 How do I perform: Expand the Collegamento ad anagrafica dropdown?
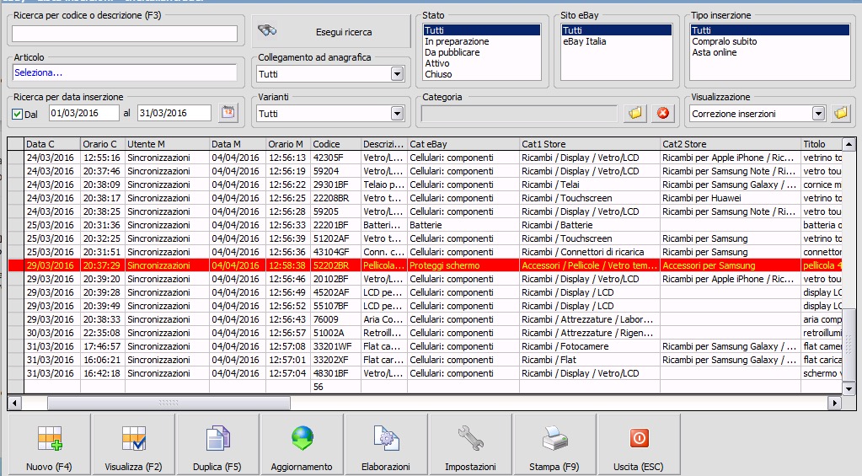[x=397, y=74]
